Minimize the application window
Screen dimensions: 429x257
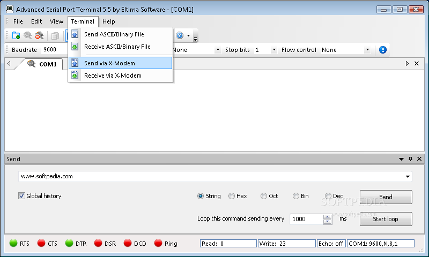click(383, 10)
